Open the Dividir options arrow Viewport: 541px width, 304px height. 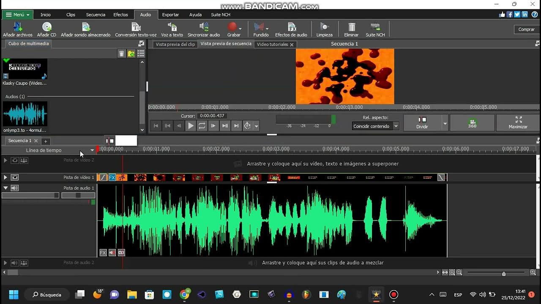(445, 124)
